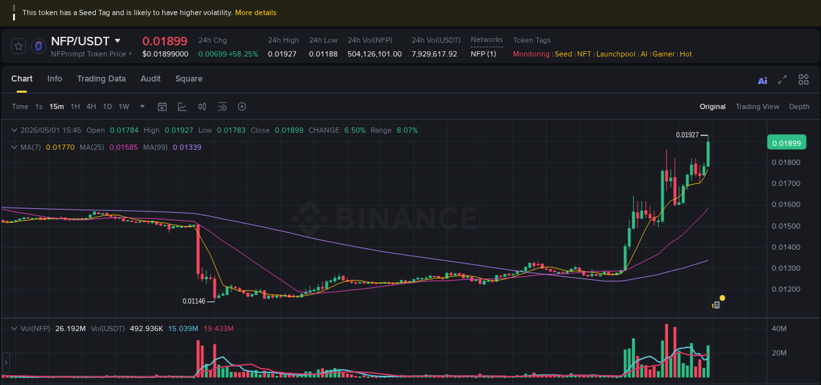This screenshot has height=385, width=821.
Task: Click the 0.01146 low price marker
Action: (194, 301)
